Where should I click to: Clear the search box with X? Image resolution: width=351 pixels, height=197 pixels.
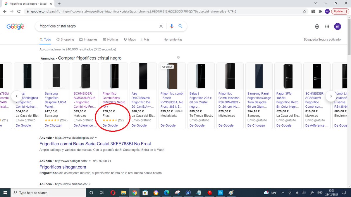coord(161,26)
